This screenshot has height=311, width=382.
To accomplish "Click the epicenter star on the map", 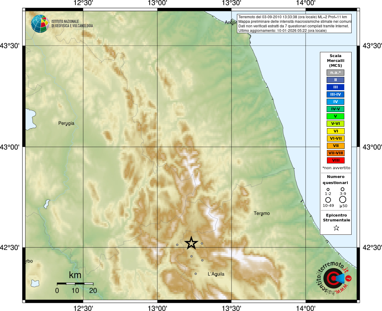I will point(191,243).
